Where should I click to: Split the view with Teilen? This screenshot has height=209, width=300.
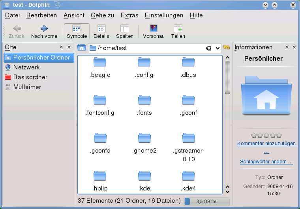click(178, 32)
